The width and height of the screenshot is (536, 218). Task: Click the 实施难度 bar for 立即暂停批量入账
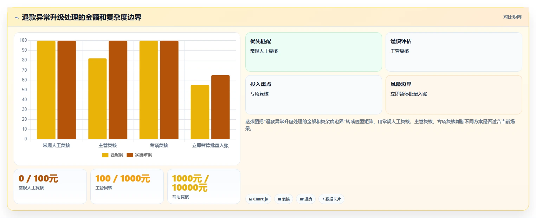tap(220, 107)
